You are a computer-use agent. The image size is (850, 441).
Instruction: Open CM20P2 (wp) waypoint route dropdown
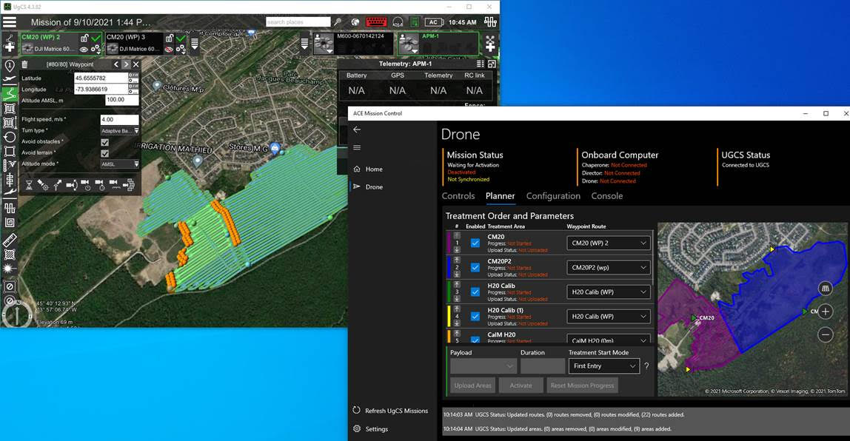[608, 268]
